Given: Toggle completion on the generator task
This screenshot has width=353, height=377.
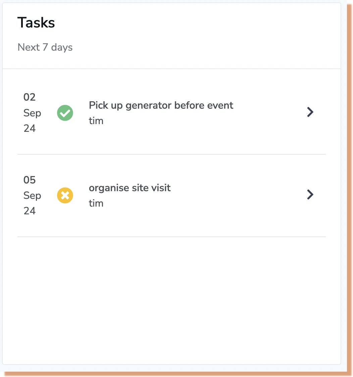Looking at the screenshot, I should 65,113.
